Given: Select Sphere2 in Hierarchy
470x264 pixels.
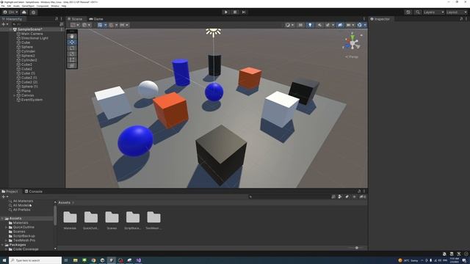Looking at the screenshot, I should coord(28,56).
